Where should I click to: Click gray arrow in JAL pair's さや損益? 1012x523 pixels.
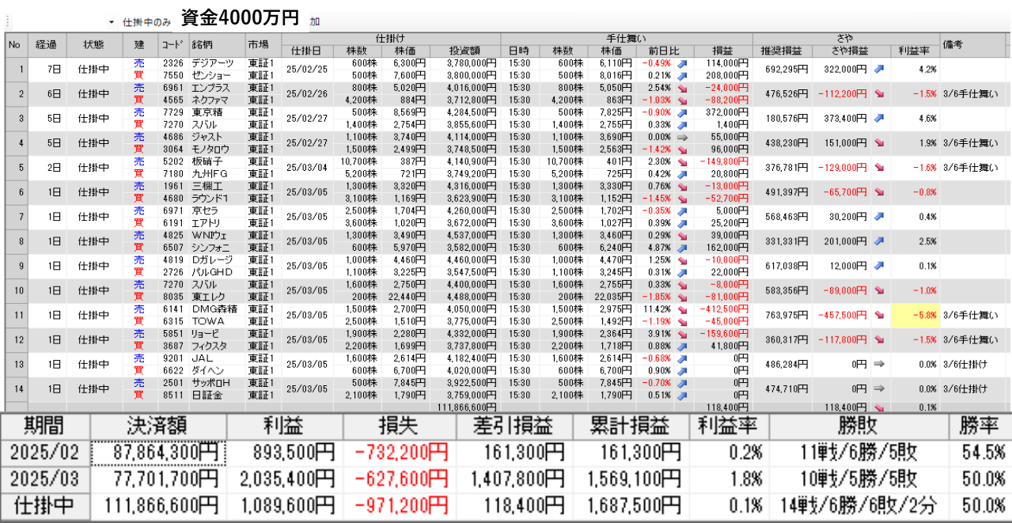[x=879, y=364]
